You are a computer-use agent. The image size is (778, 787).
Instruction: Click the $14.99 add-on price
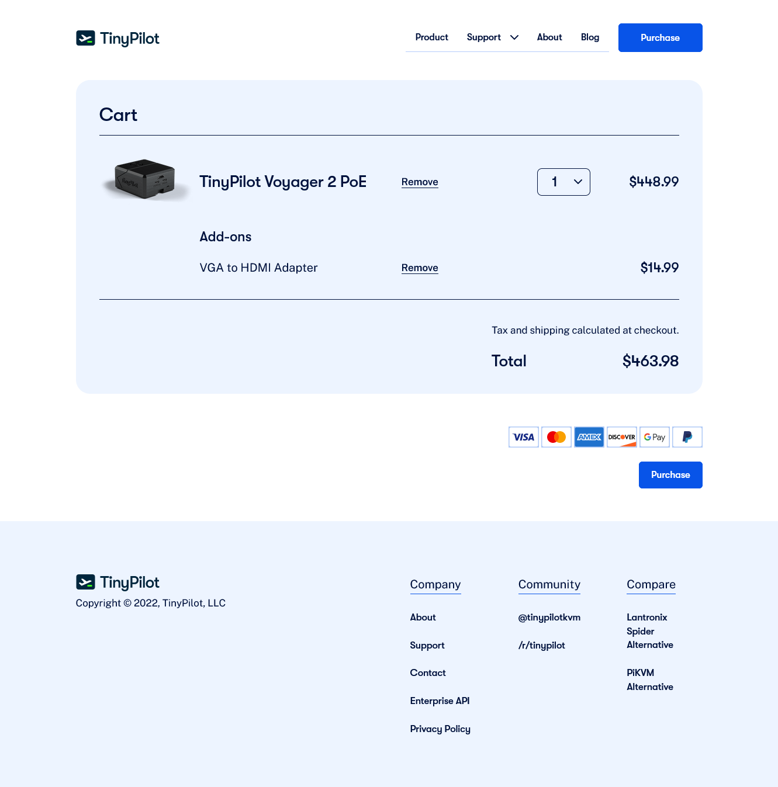click(x=659, y=268)
